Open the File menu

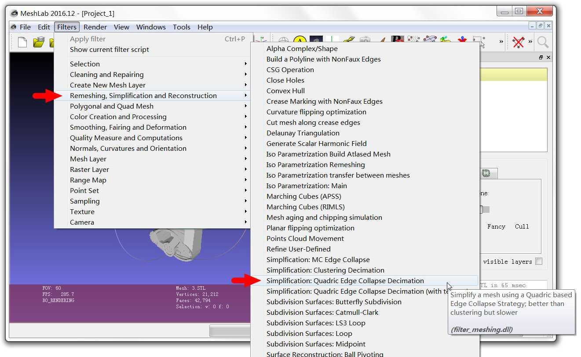pyautogui.click(x=26, y=27)
